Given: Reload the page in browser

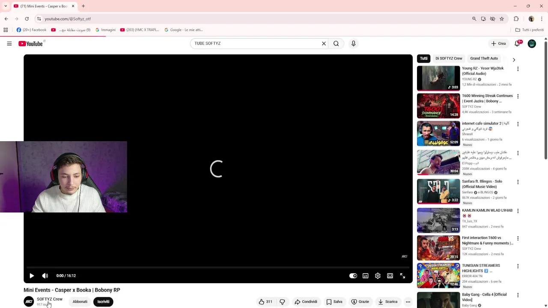Looking at the screenshot, I should coord(27,19).
